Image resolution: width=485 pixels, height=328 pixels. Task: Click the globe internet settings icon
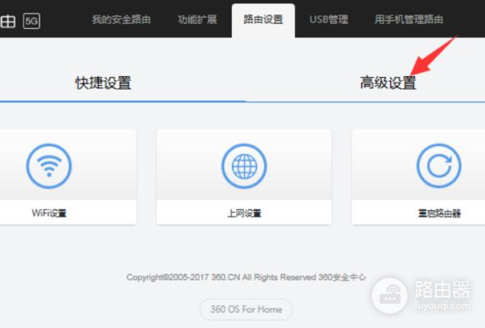pyautogui.click(x=244, y=166)
